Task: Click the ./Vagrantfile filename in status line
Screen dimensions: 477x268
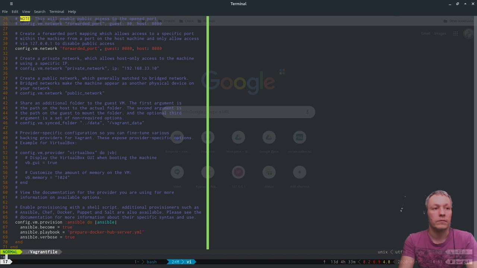Action: (41, 252)
